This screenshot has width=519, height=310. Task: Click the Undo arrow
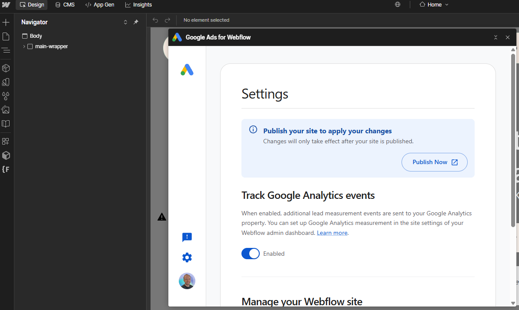pos(155,20)
